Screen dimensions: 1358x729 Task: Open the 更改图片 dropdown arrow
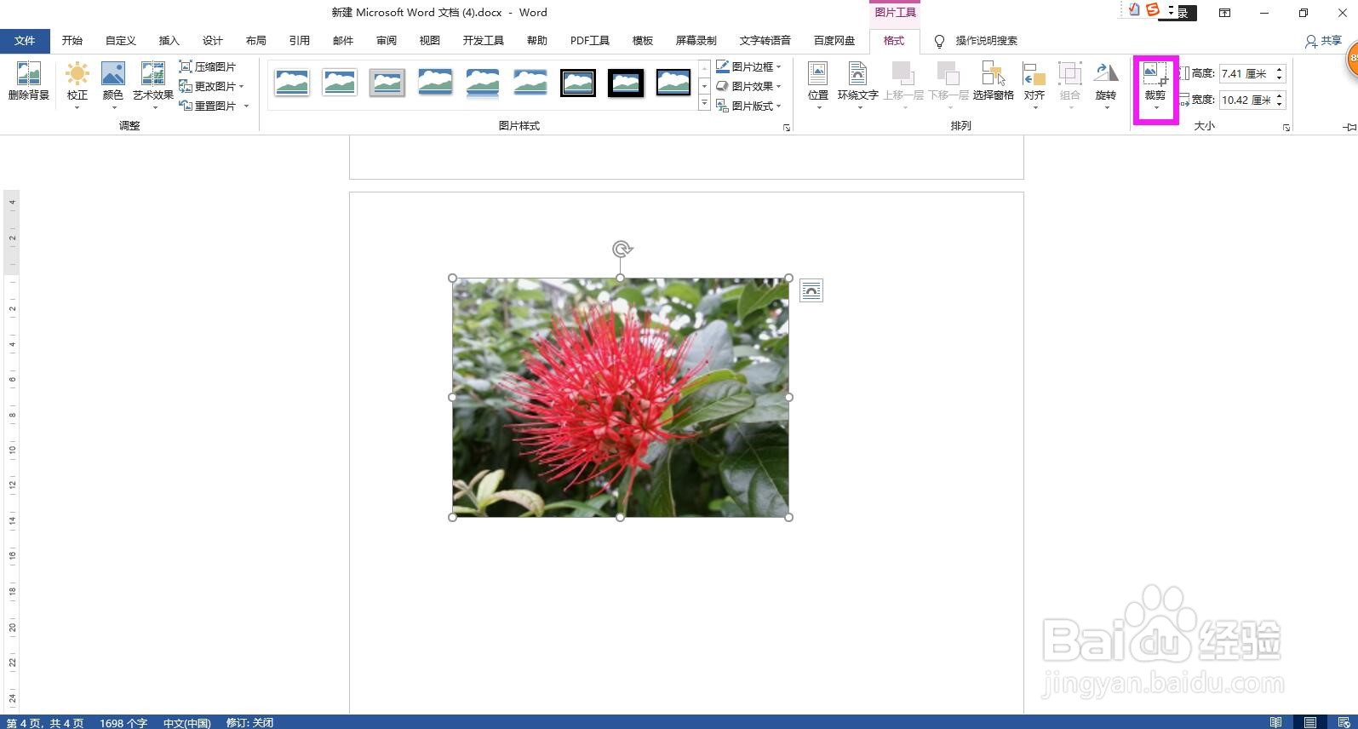[242, 86]
